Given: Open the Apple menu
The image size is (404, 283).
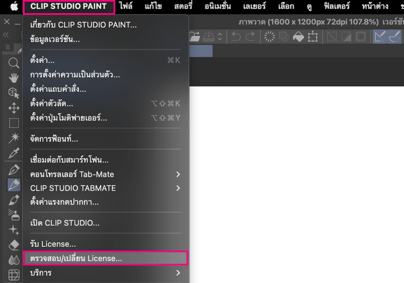Looking at the screenshot, I should [14, 7].
